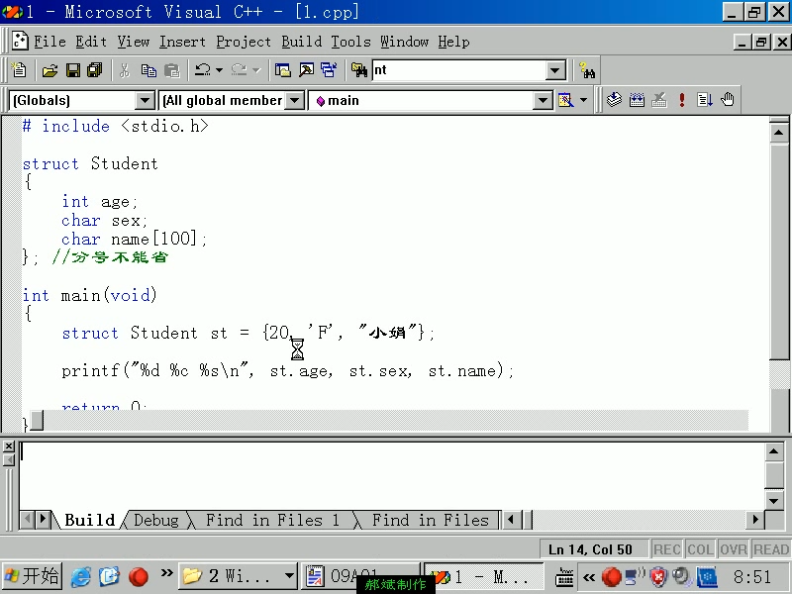
Task: Click the Start button on taskbar
Action: pyautogui.click(x=32, y=576)
